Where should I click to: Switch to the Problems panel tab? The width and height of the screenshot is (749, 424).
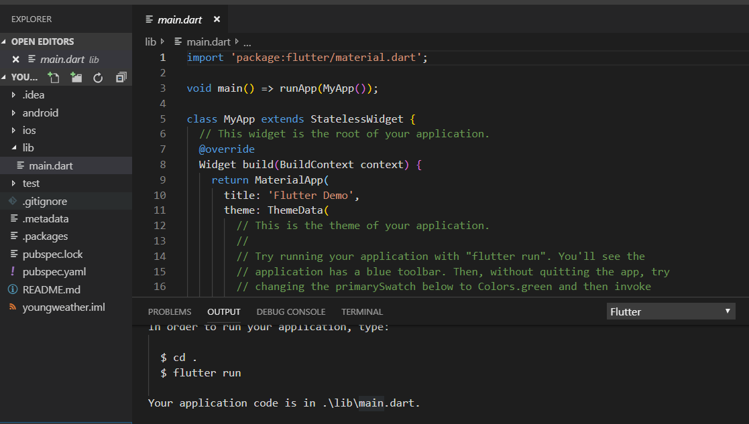click(170, 312)
